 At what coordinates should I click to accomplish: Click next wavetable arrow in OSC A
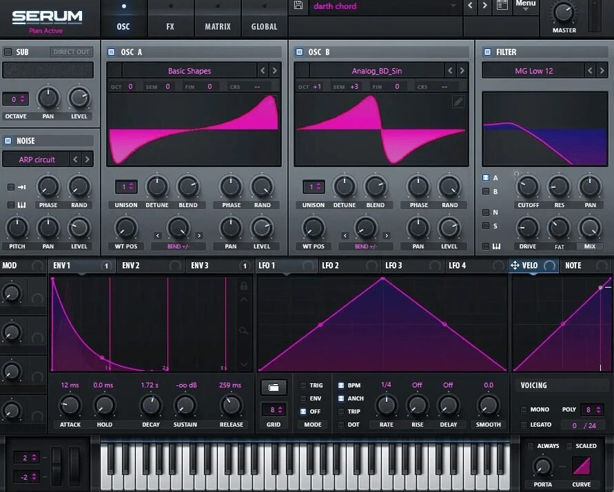tap(274, 71)
